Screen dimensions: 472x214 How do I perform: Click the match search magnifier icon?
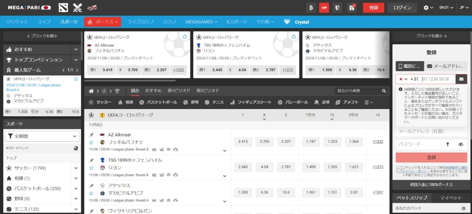(x=384, y=91)
